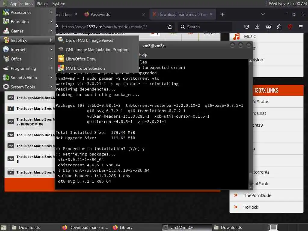Click the Accessories category icon
Image resolution: width=308 pixels, height=231 pixels.
click(6, 12)
